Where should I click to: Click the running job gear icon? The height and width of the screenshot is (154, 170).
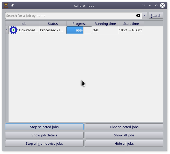[x=13, y=30]
